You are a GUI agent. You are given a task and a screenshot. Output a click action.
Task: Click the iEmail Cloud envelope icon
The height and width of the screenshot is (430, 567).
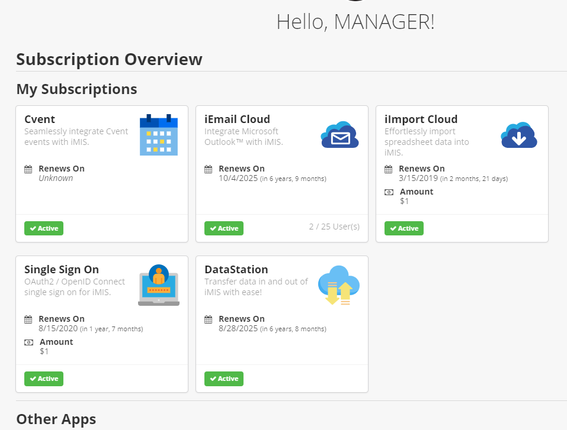pos(339,135)
